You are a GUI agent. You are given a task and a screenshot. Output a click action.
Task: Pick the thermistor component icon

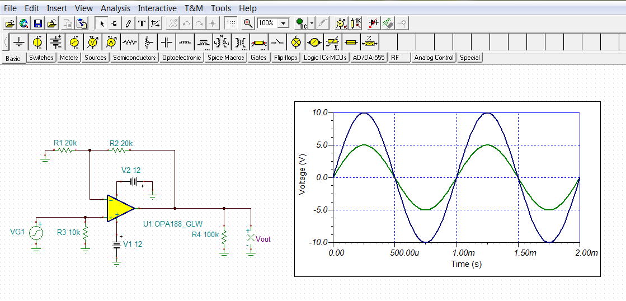(333, 42)
